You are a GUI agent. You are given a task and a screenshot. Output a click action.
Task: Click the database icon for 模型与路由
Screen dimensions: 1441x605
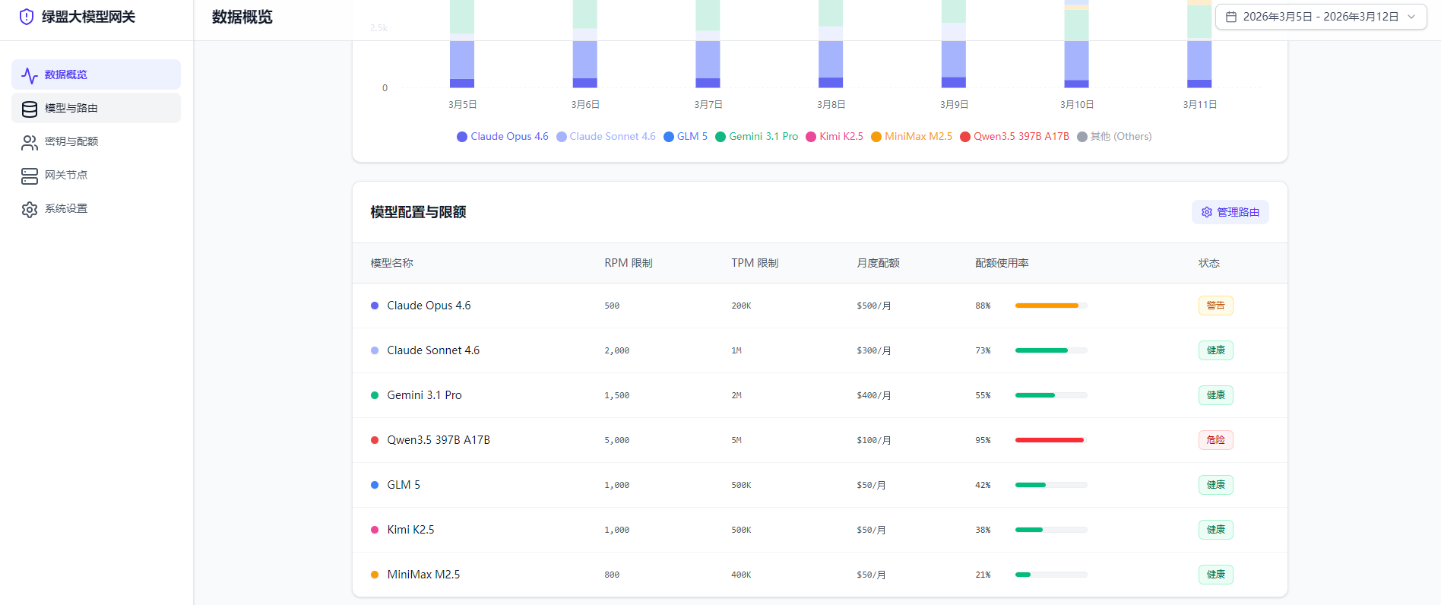tap(30, 109)
